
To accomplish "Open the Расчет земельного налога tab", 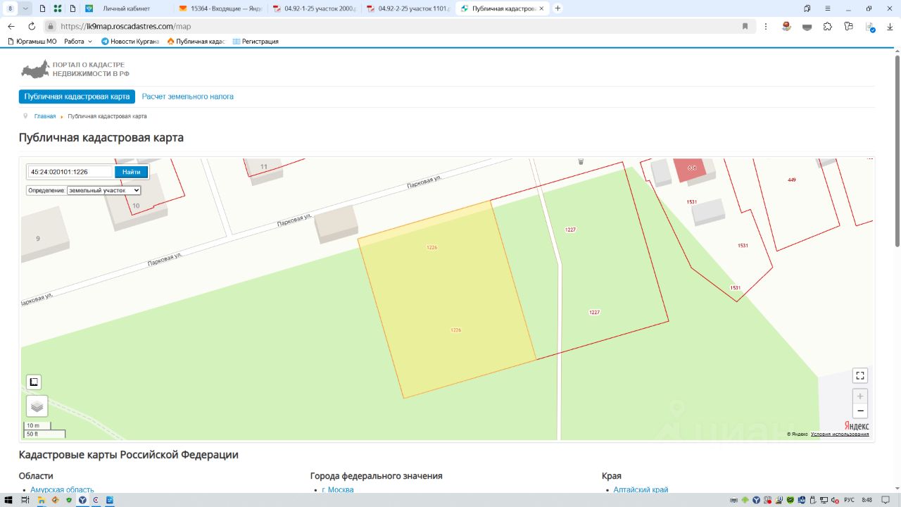I will coord(188,96).
